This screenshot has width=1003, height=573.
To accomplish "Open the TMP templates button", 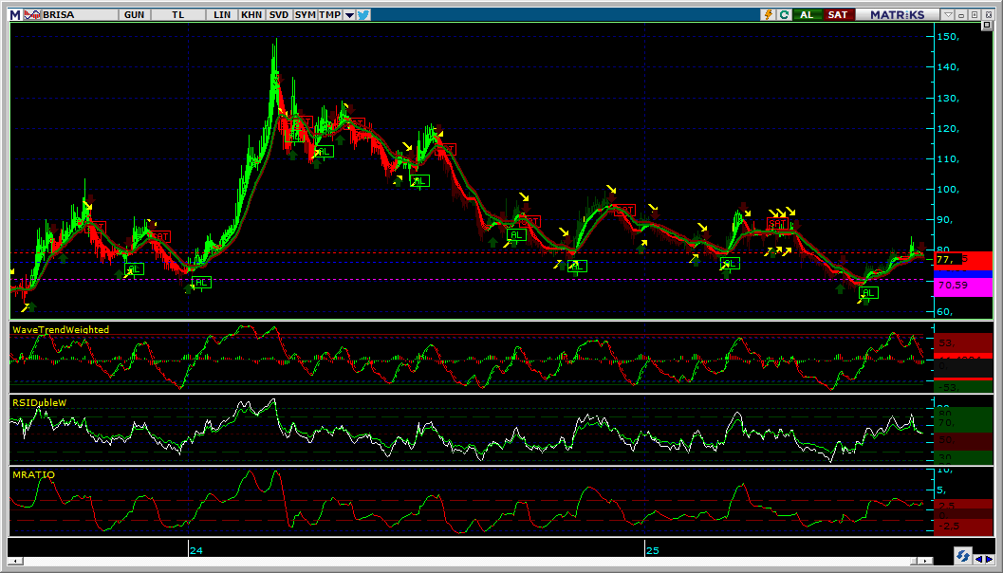I will 330,14.
